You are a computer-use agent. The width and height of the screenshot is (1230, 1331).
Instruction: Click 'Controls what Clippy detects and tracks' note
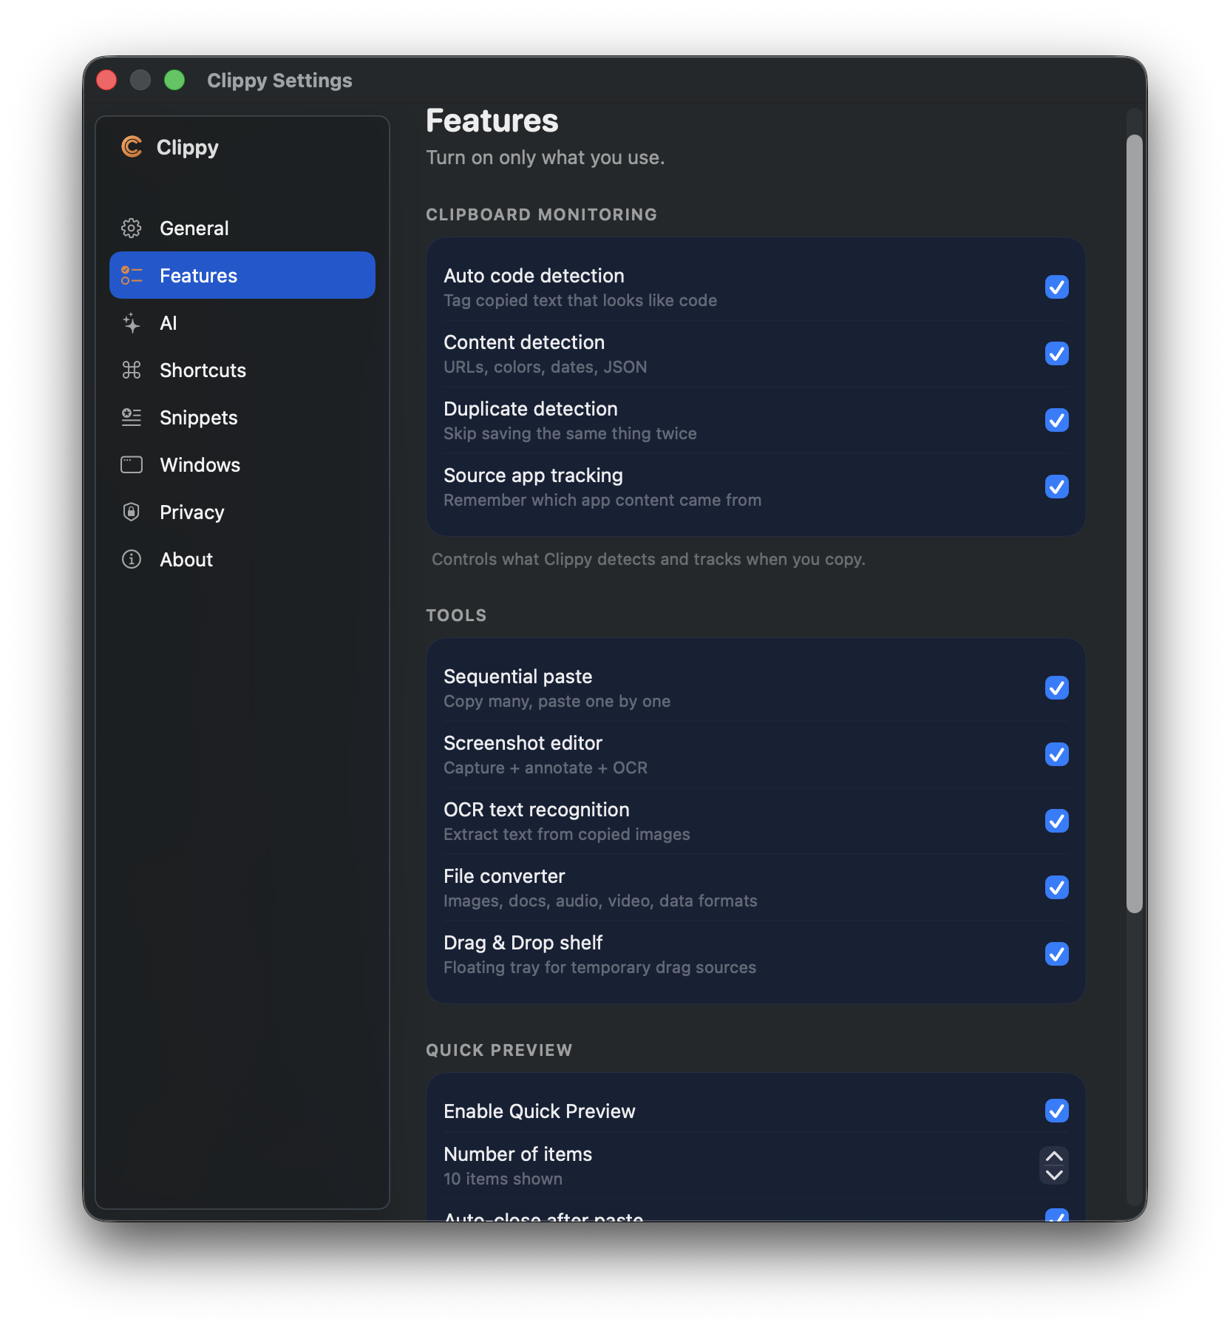click(x=648, y=559)
